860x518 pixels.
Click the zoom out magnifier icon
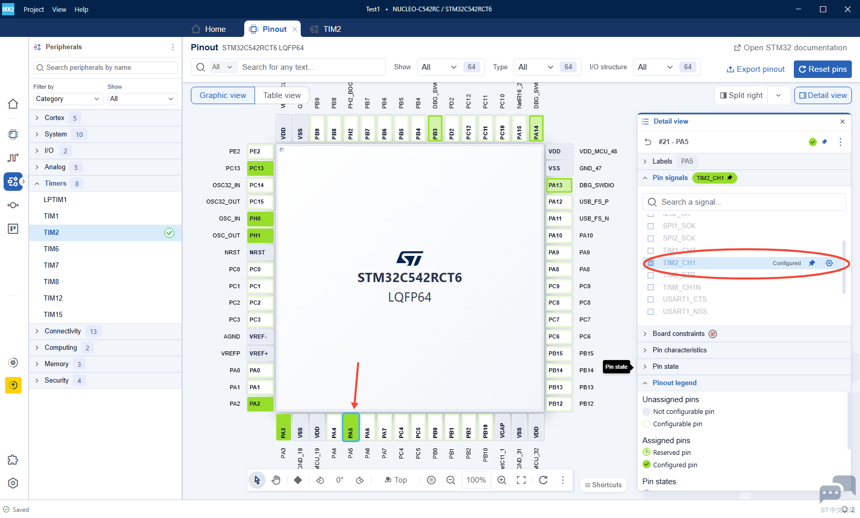click(451, 480)
